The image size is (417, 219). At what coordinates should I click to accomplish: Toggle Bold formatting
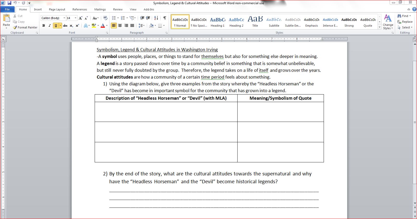pyautogui.click(x=44, y=26)
